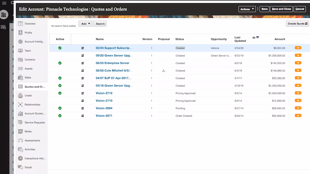
Task: Open the Overview section
Action: (x=30, y=24)
